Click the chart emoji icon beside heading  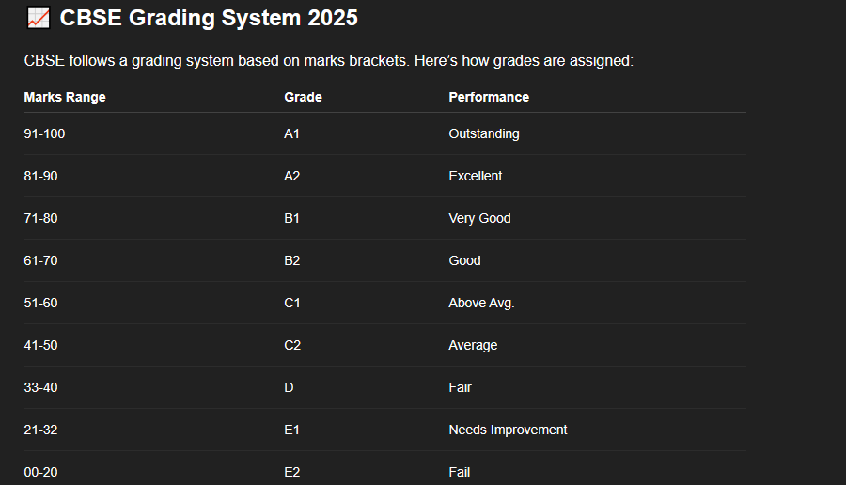point(38,17)
